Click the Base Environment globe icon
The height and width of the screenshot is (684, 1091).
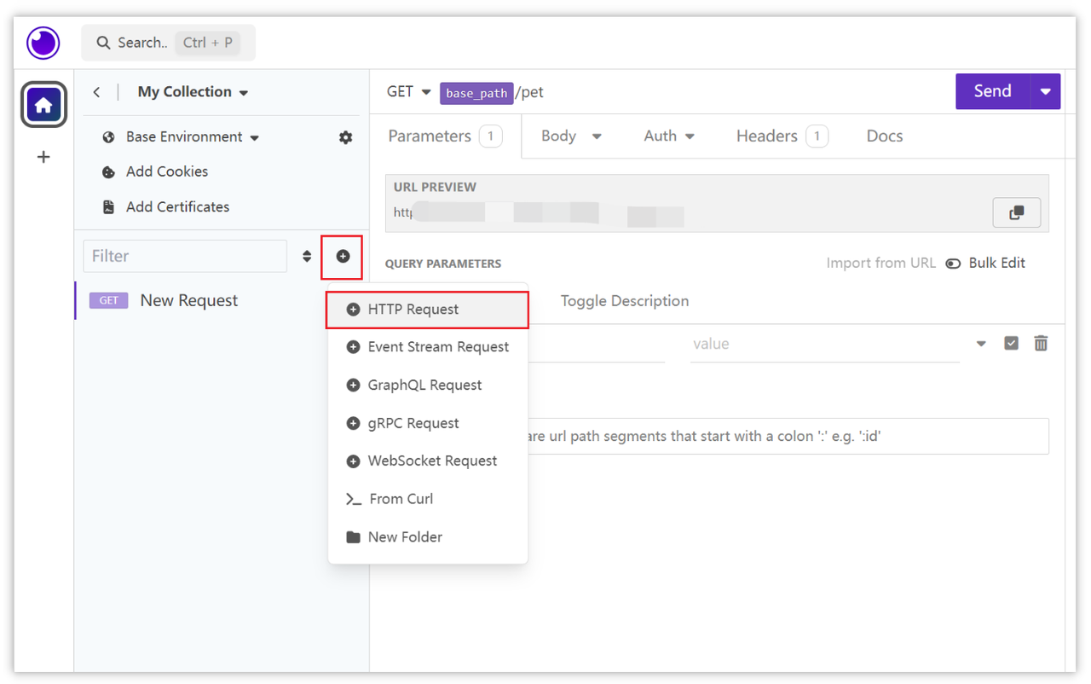[x=108, y=137]
